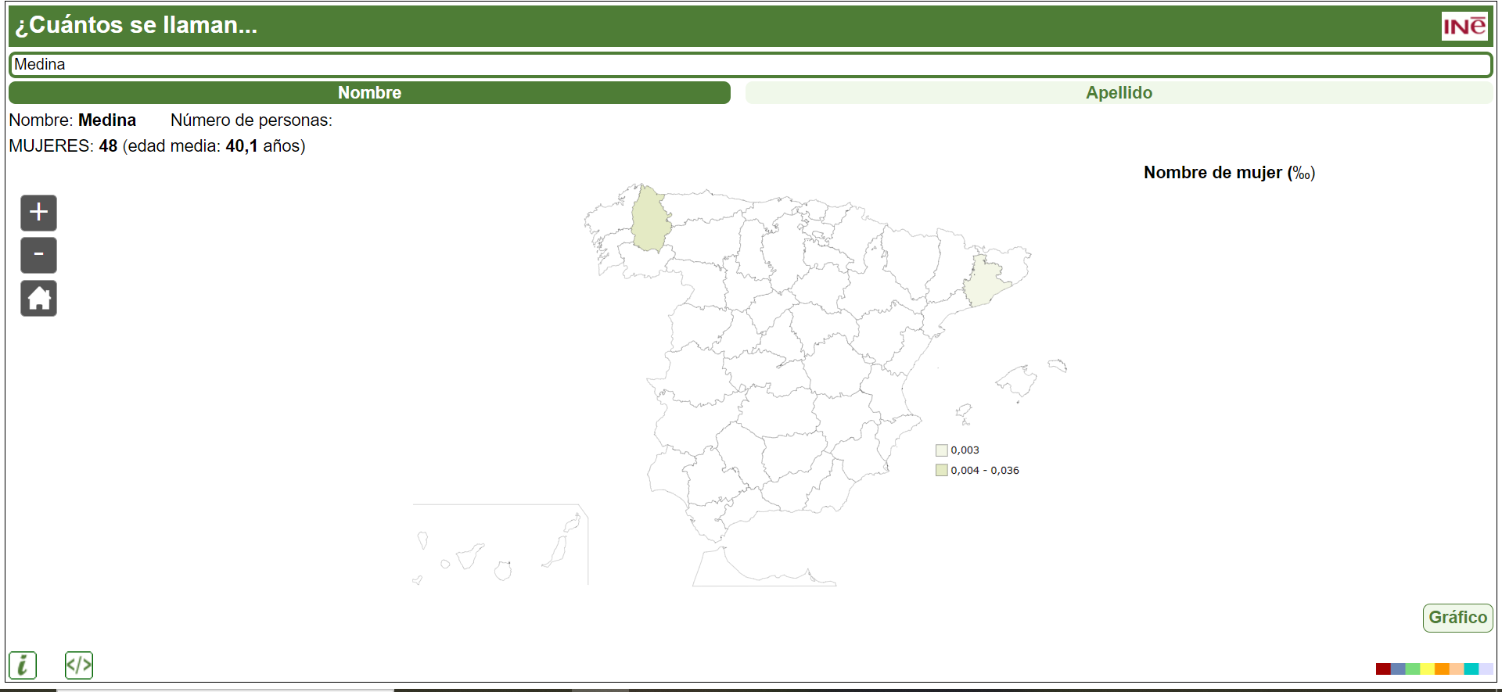Switch to the Apellido tab
Screen dimensions: 1502x692
click(1118, 93)
